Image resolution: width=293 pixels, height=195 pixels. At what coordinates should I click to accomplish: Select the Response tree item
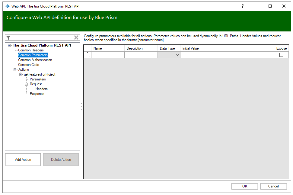click(x=37, y=94)
